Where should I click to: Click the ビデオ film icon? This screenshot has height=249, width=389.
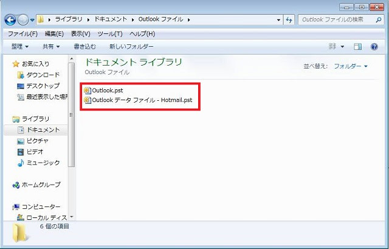pos(20,152)
